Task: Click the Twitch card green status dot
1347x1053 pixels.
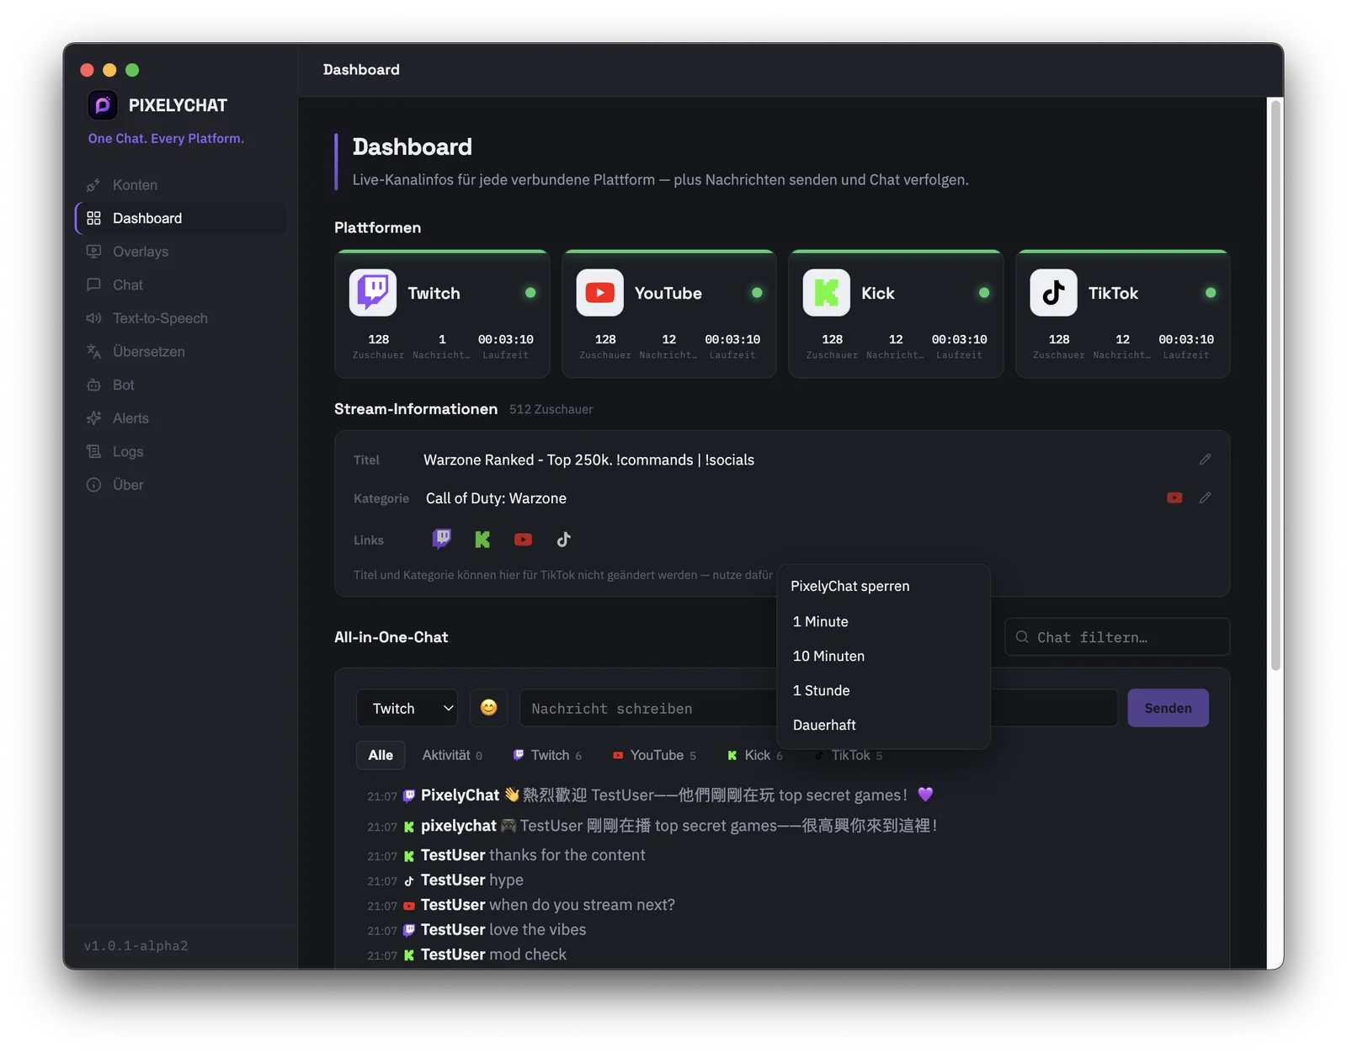Action: pos(530,293)
